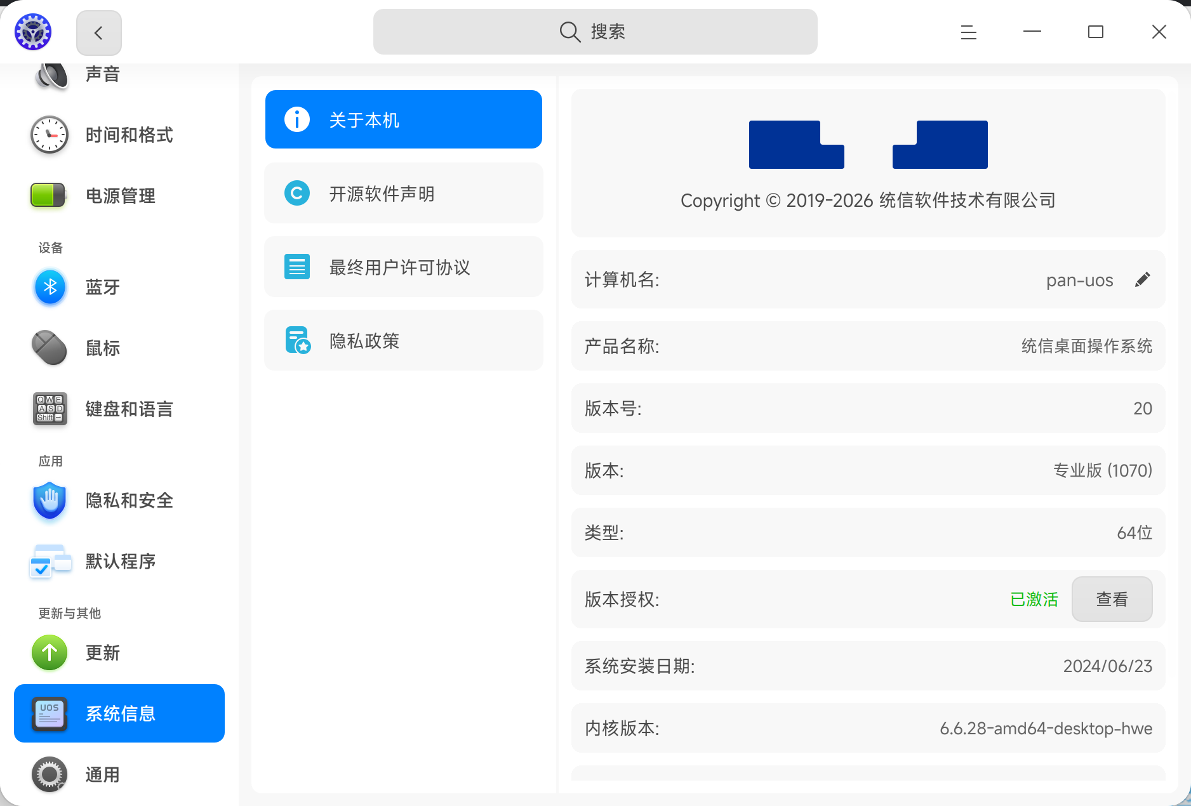
Task: Open 开源软件声明 page
Action: pyautogui.click(x=404, y=193)
